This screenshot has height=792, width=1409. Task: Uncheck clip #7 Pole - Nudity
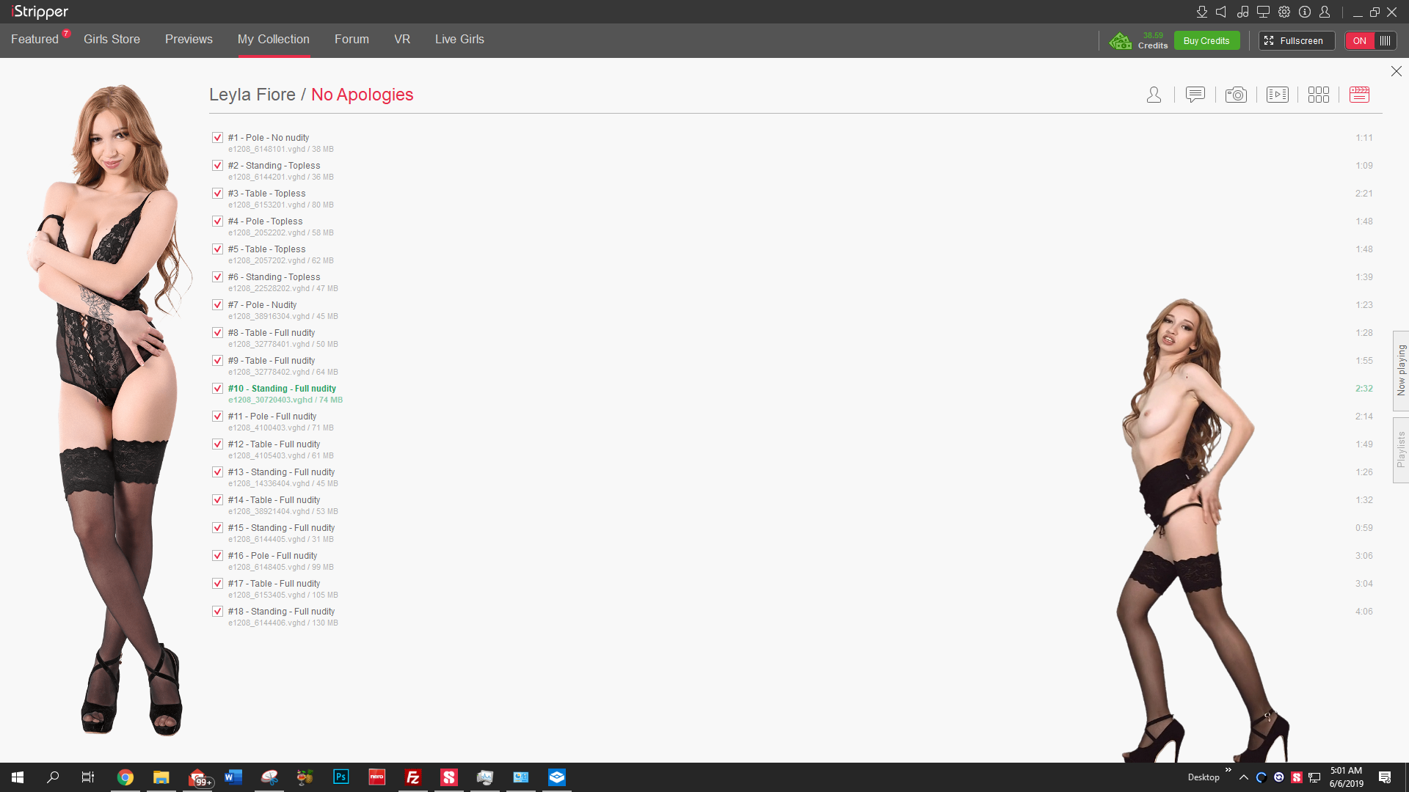point(217,304)
